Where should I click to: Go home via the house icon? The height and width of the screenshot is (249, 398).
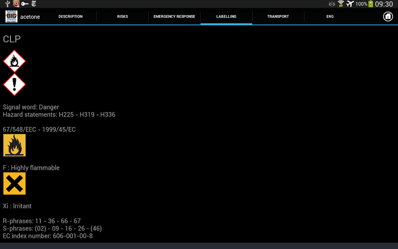click(x=388, y=16)
